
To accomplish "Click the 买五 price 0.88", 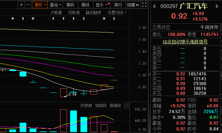I will (x=181, y=93).
